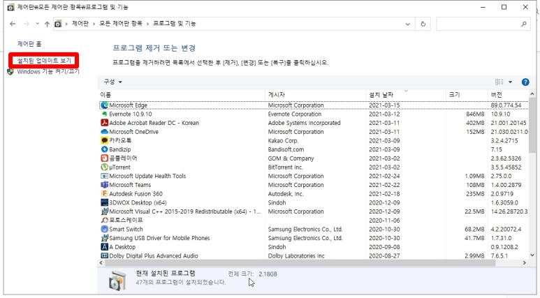Select the µTorrent icon in list
540x298 pixels.
click(104, 167)
